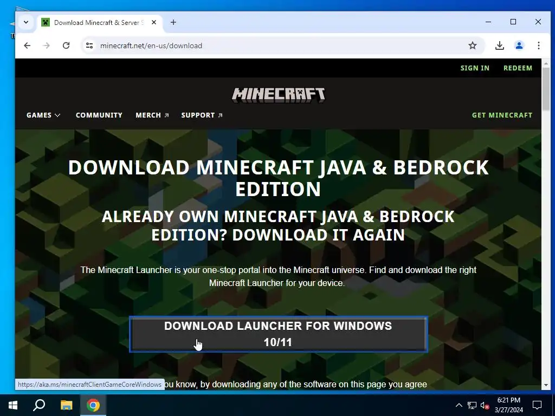
Task: Click the SIGN IN link
Action: click(475, 68)
